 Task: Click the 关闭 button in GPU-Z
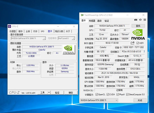140,100
